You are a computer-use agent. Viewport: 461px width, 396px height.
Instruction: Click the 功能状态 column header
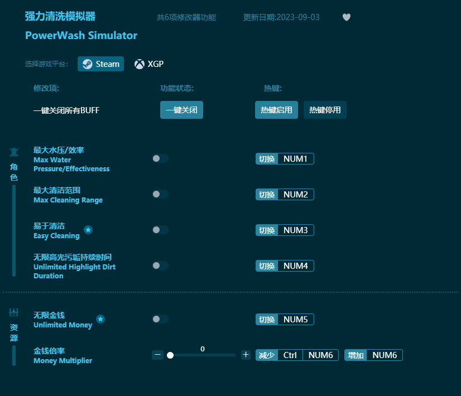(x=177, y=88)
